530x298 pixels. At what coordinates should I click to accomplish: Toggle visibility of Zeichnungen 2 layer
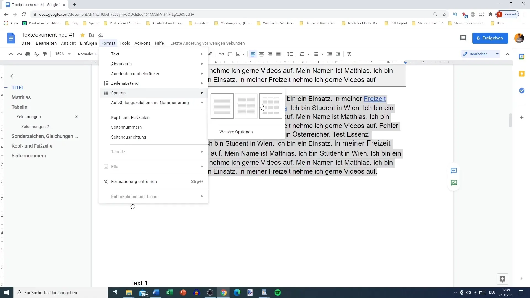coord(76,116)
